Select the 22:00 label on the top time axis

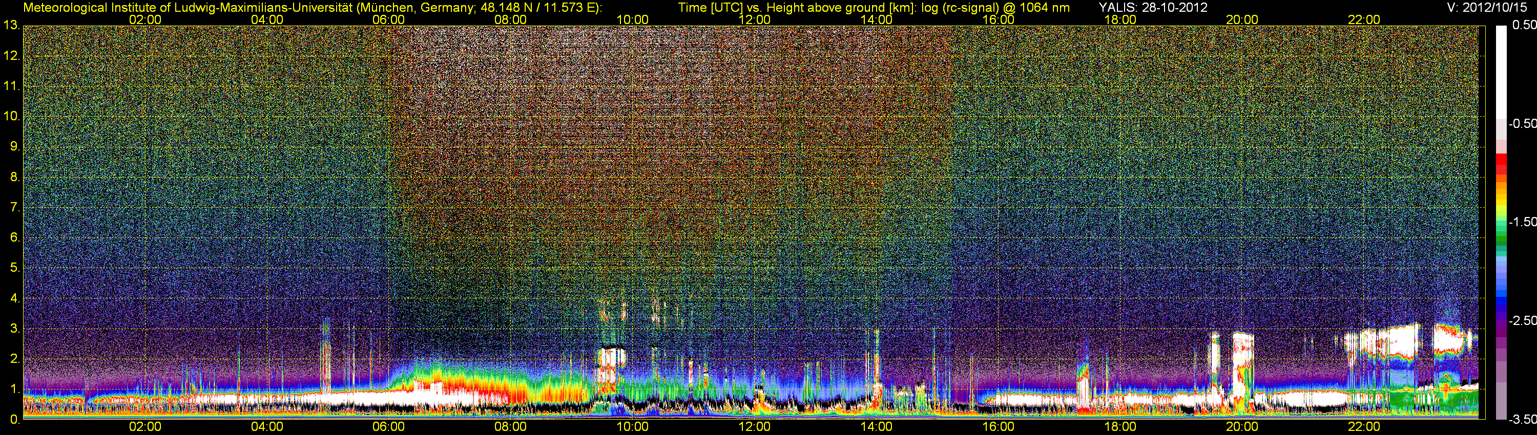(1364, 19)
